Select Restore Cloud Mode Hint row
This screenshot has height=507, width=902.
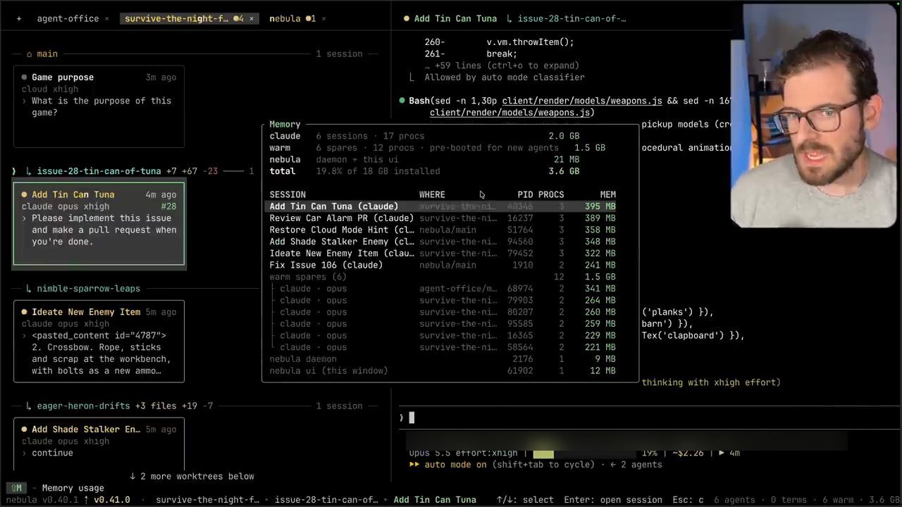(443, 230)
